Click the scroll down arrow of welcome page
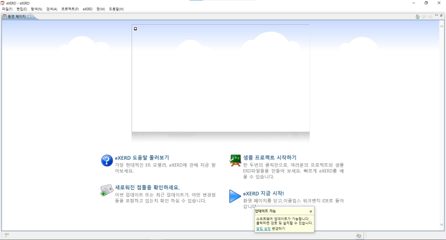 (x=442, y=224)
